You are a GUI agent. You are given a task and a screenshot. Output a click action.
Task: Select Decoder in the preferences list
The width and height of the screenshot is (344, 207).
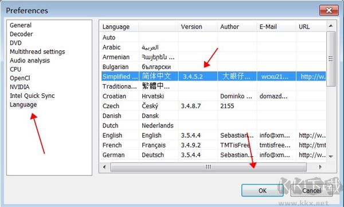pyautogui.click(x=21, y=34)
